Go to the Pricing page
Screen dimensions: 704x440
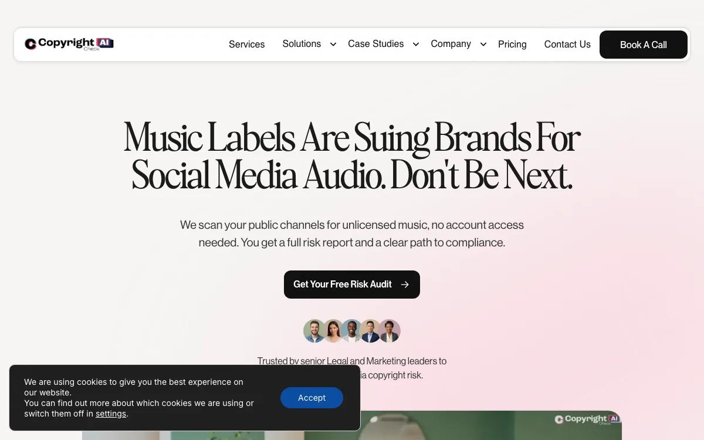pos(512,45)
